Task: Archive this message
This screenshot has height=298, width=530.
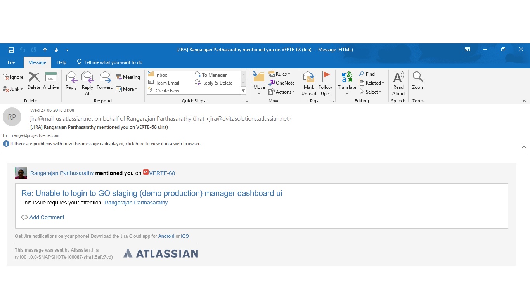Action: (x=51, y=81)
